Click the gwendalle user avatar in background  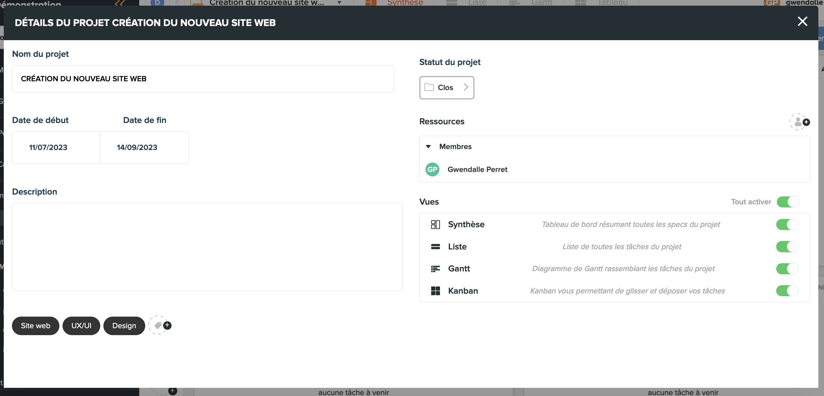(772, 3)
